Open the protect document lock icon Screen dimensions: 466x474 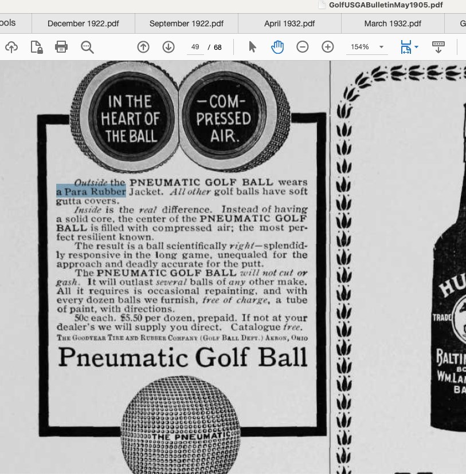[x=37, y=47]
